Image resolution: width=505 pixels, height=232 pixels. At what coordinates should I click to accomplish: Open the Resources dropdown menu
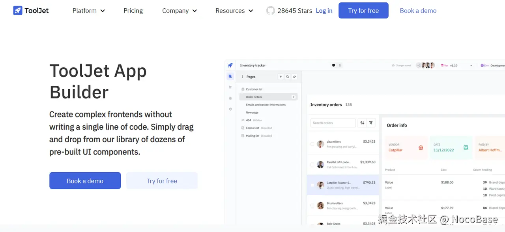coord(234,11)
